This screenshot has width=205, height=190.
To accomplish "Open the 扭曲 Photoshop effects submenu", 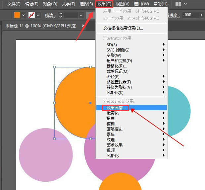I will (132, 118).
